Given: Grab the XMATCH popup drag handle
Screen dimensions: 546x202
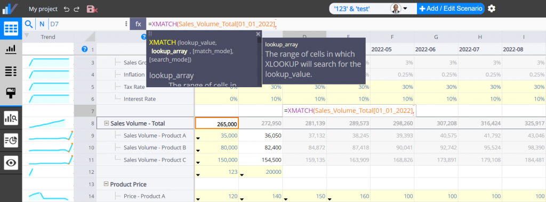Looking at the screenshot, I should (150, 33).
